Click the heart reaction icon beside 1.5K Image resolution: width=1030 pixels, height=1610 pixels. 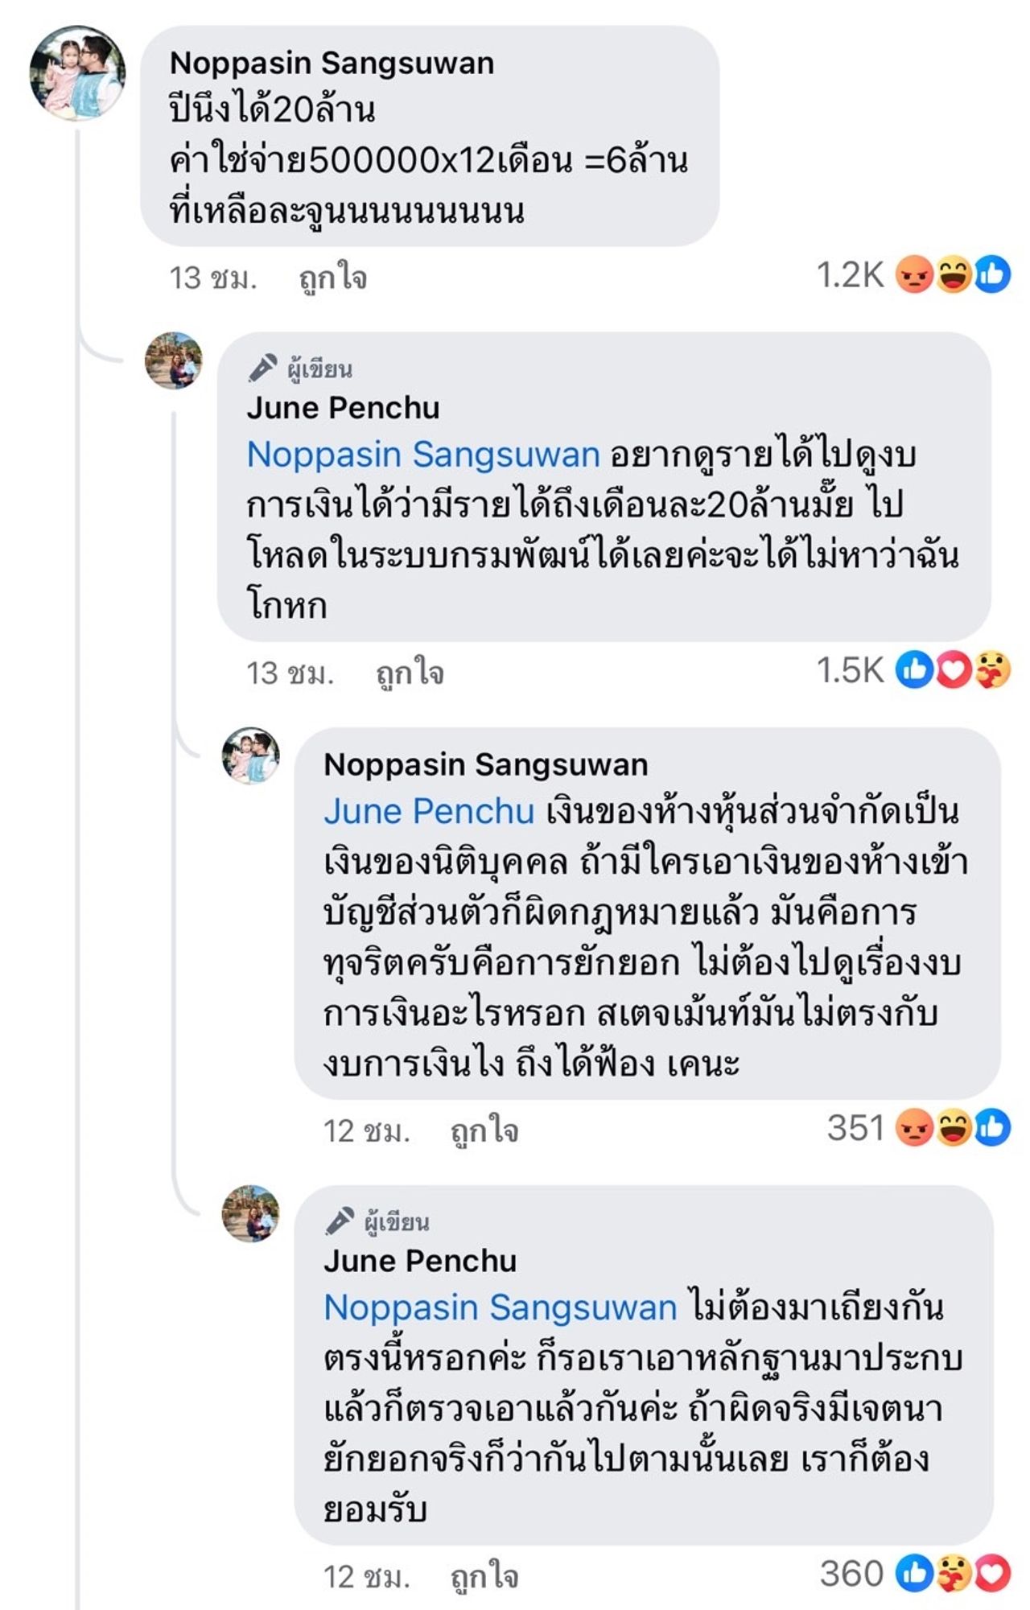(954, 670)
